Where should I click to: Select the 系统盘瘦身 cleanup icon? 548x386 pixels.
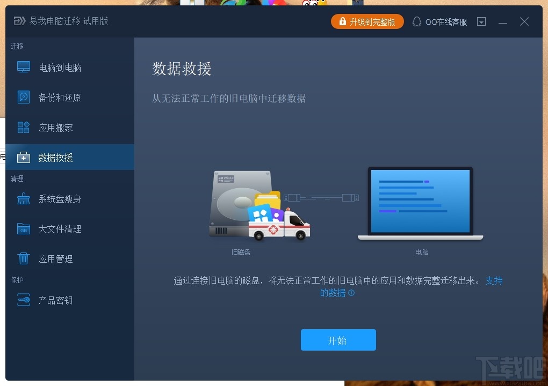tap(23, 198)
